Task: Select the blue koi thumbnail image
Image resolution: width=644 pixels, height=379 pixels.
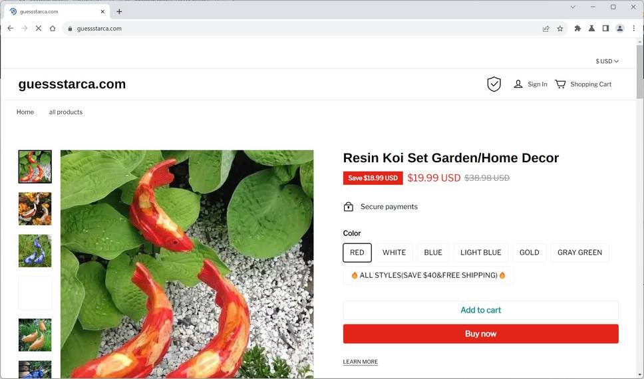Action: click(x=35, y=251)
